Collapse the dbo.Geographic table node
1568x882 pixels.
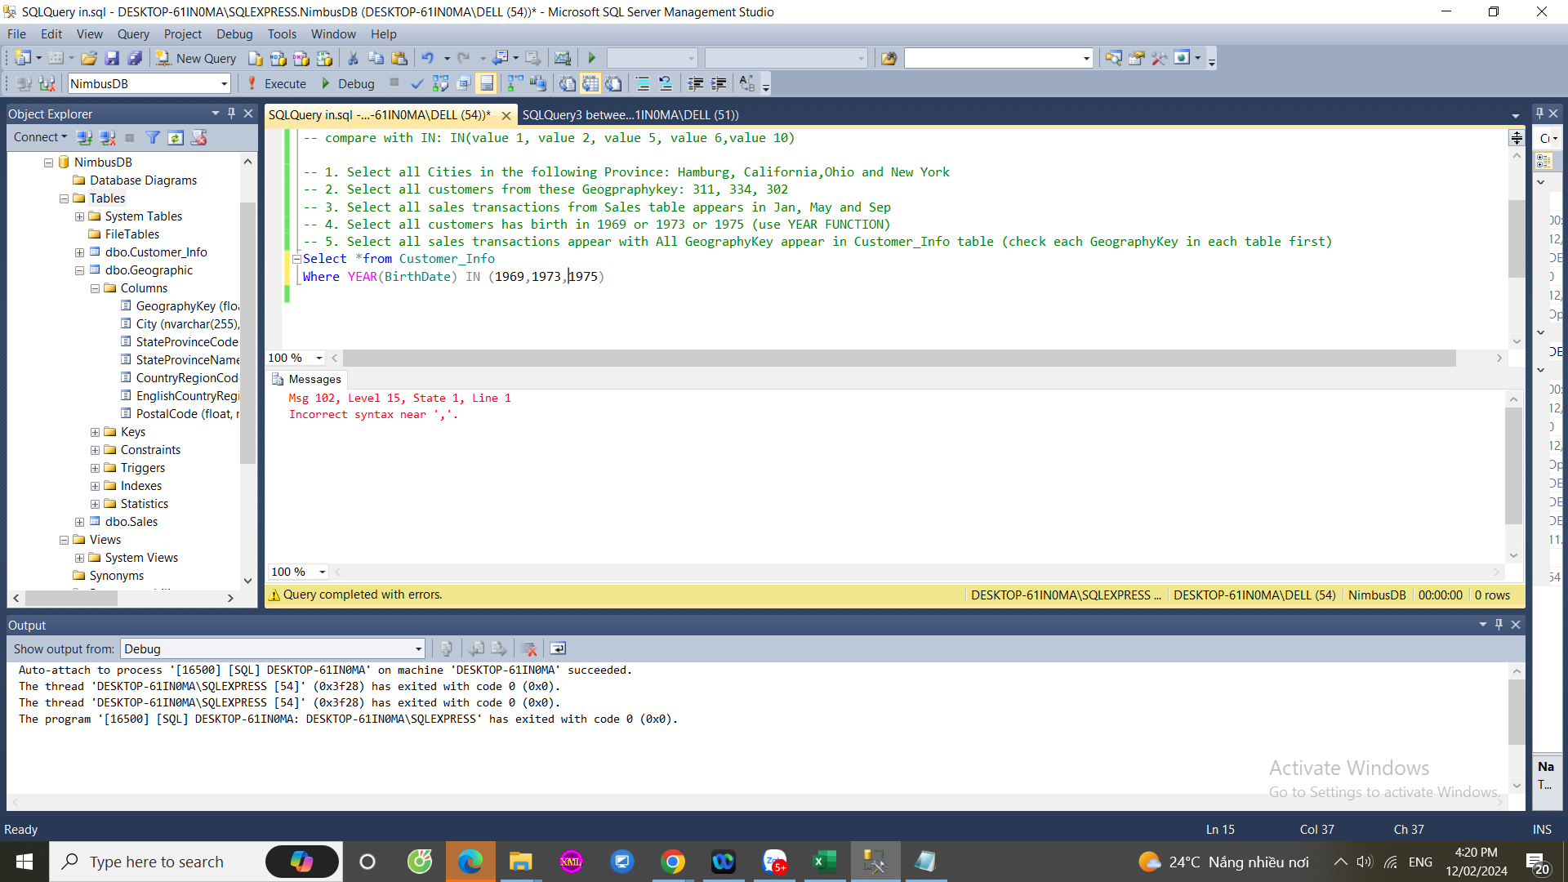pos(79,270)
